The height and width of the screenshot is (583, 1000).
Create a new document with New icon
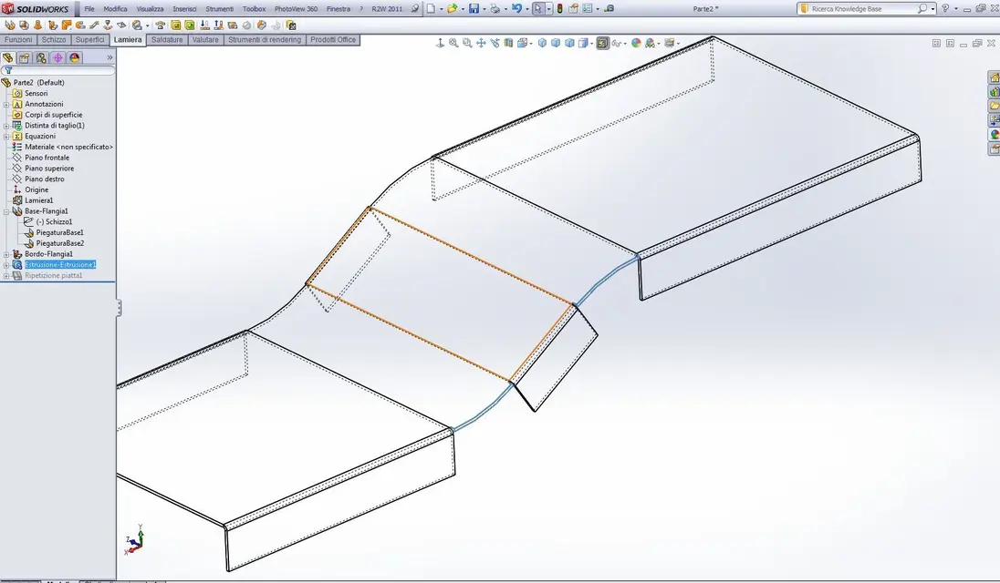(x=431, y=8)
